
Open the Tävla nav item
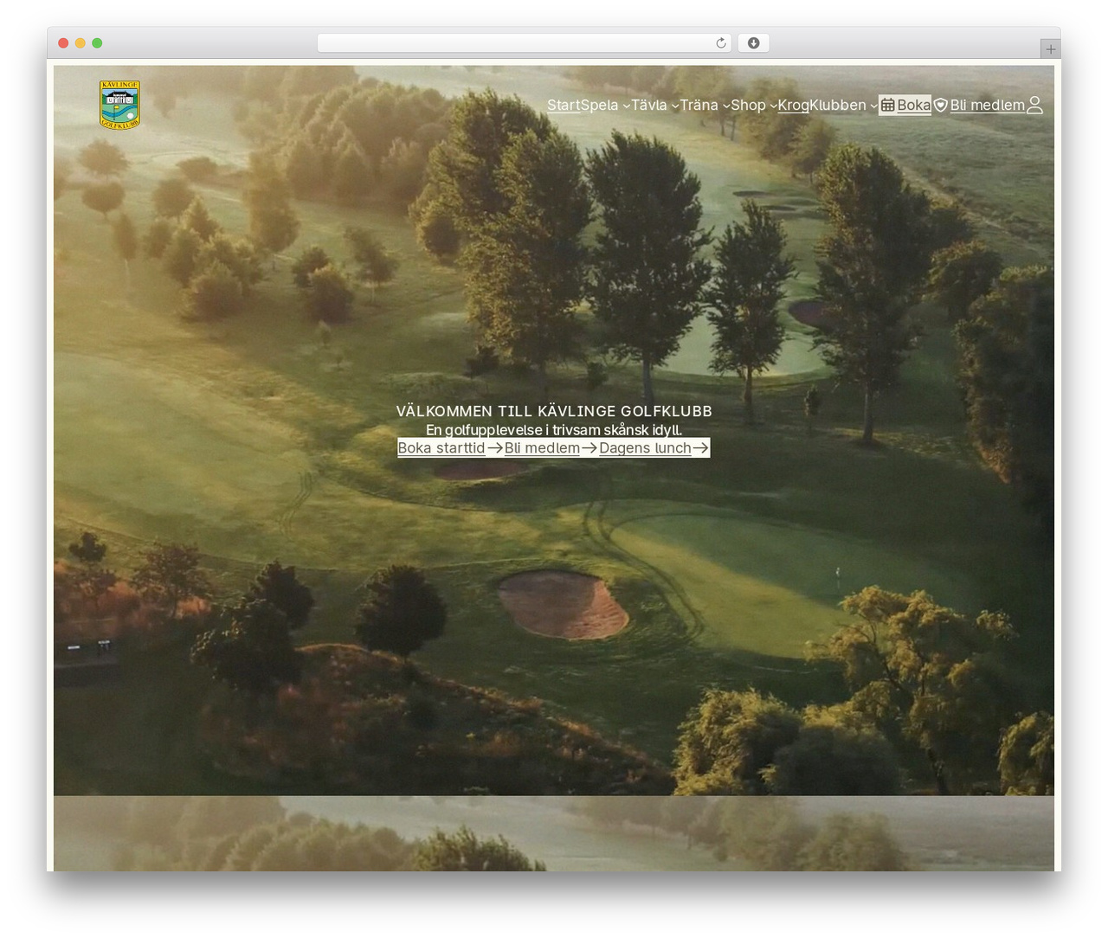(x=649, y=106)
